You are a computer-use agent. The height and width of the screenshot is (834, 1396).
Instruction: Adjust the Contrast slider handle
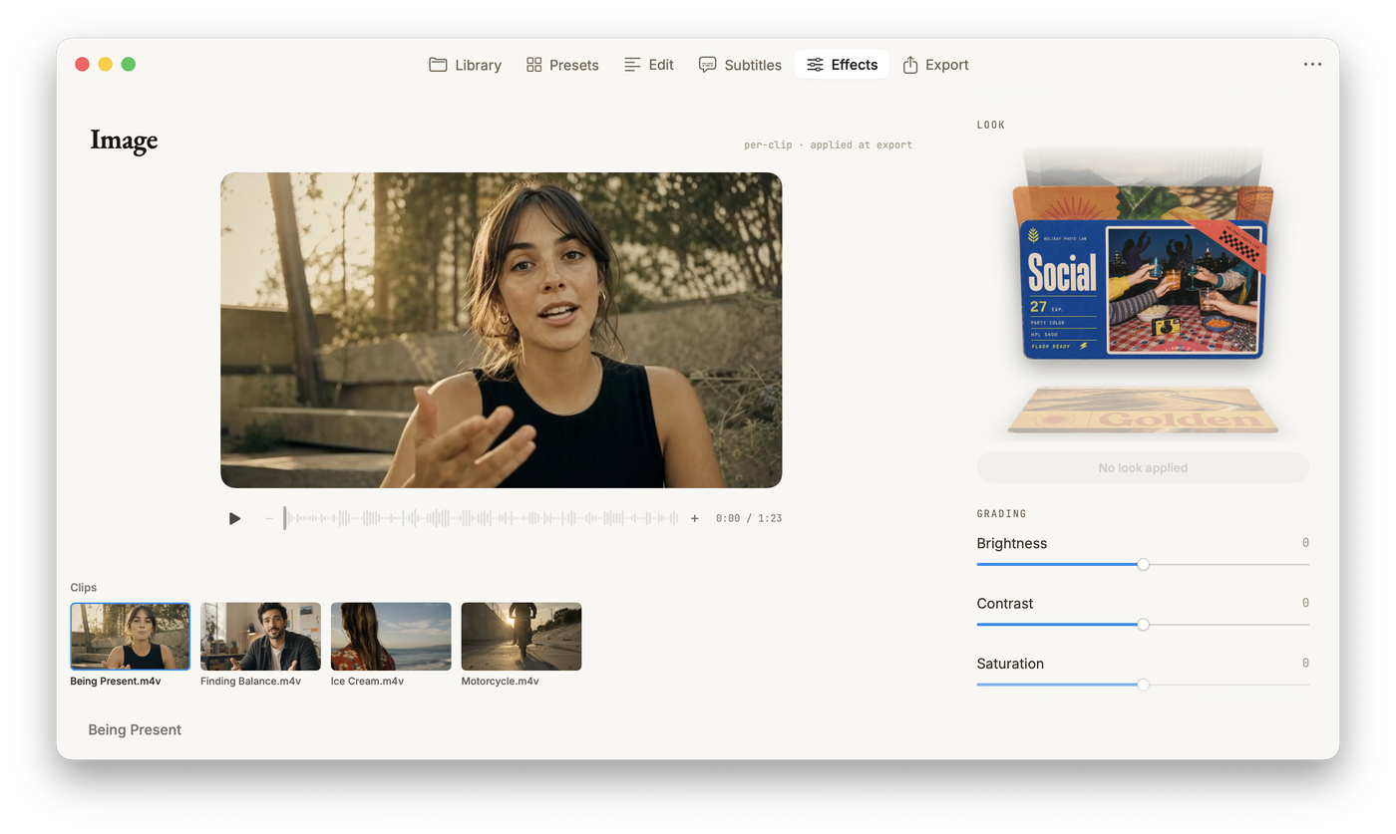click(1143, 624)
